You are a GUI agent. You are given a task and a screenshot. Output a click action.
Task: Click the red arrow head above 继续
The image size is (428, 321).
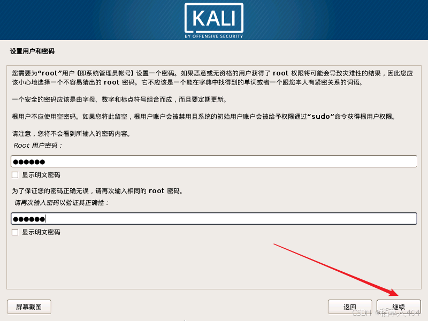394,292
